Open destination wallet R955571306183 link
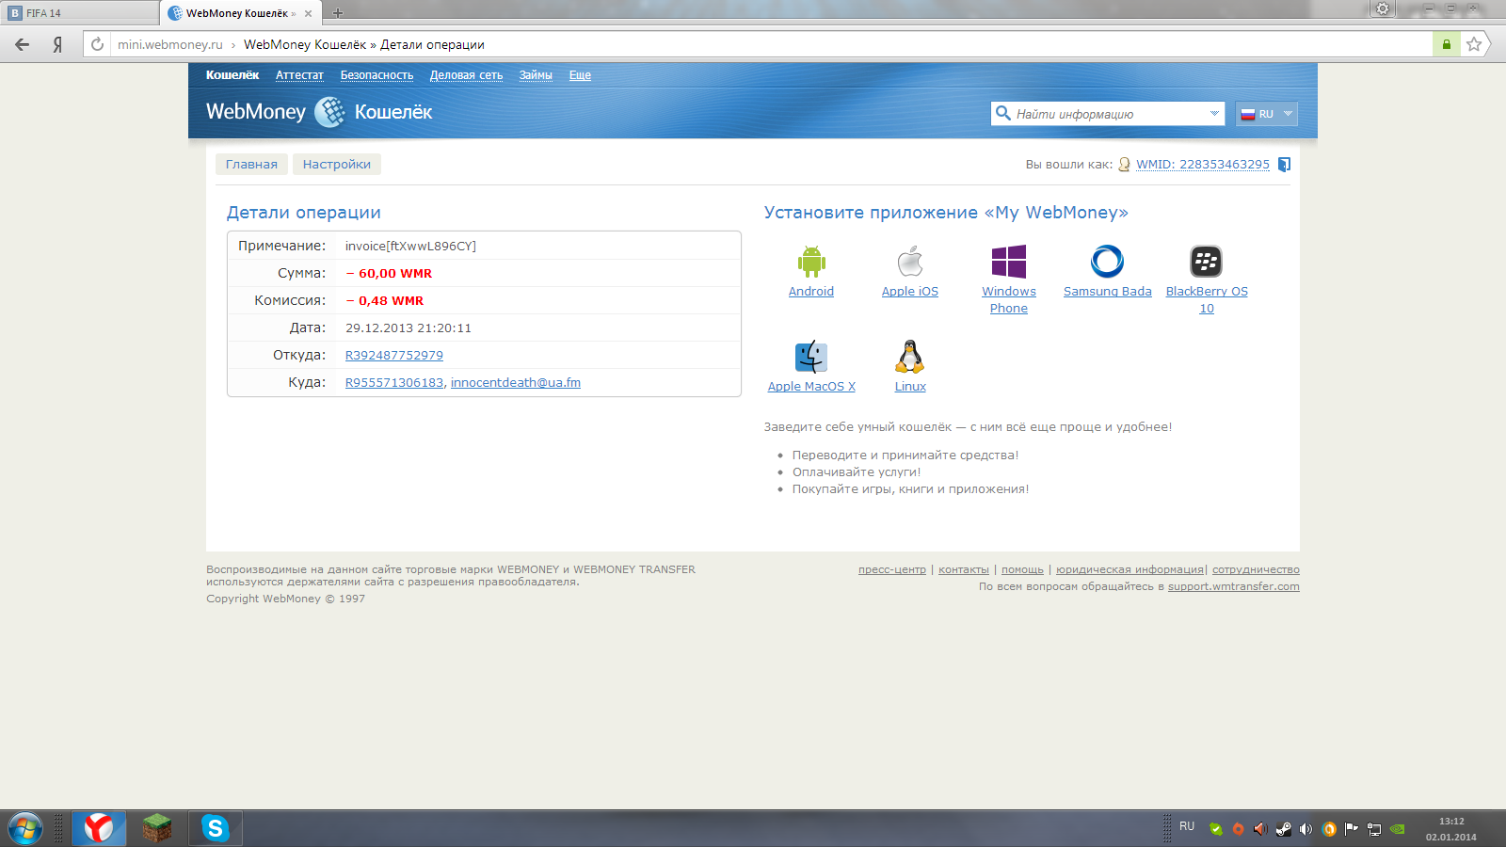This screenshot has width=1506, height=847. point(394,383)
